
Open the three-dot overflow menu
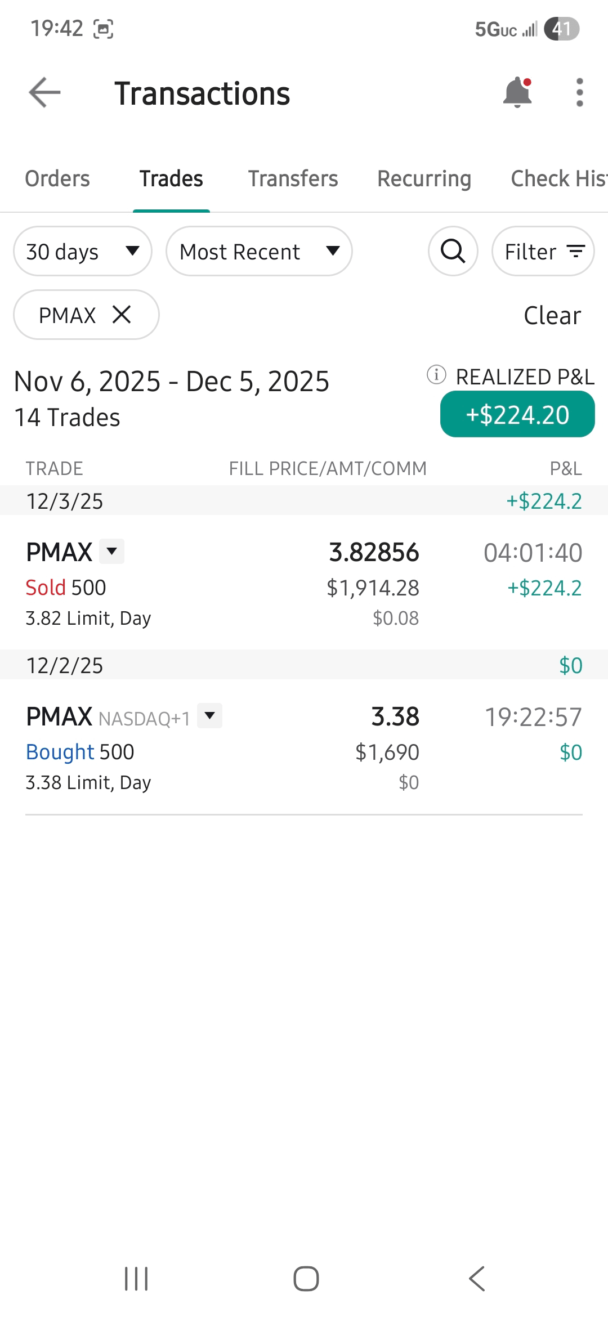pyautogui.click(x=579, y=93)
